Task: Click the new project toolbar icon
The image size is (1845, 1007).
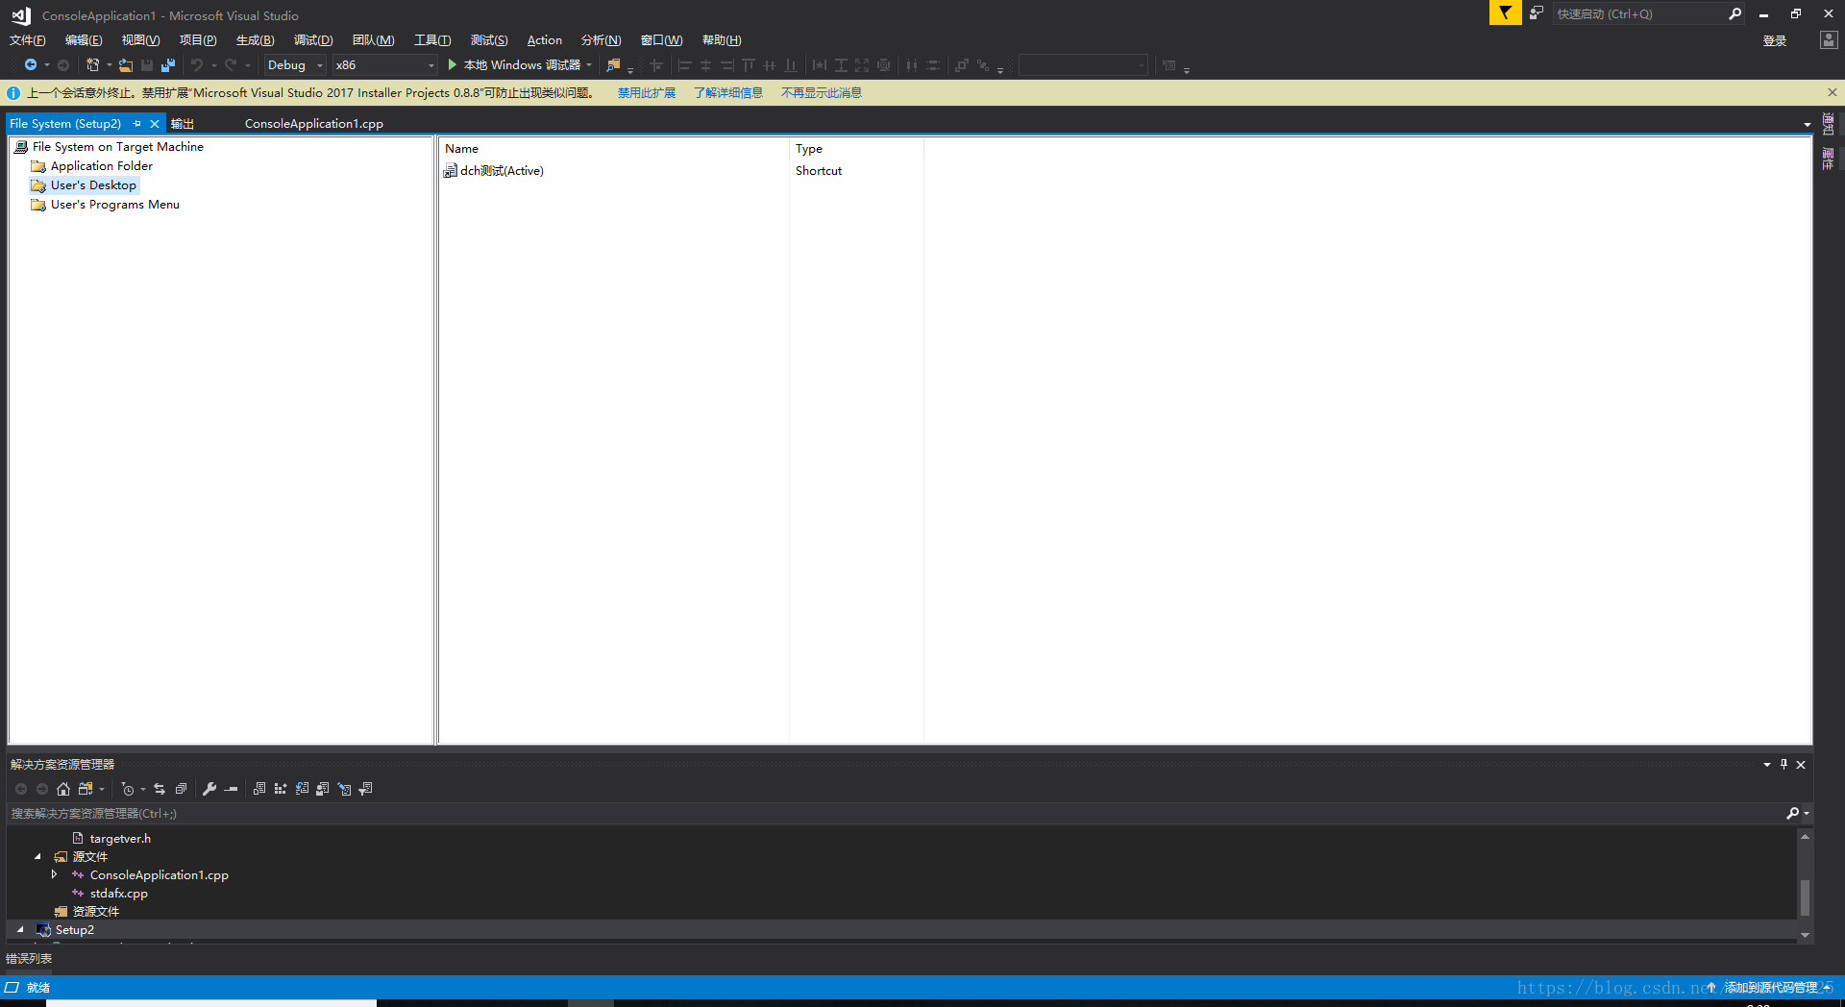Action: (x=92, y=65)
